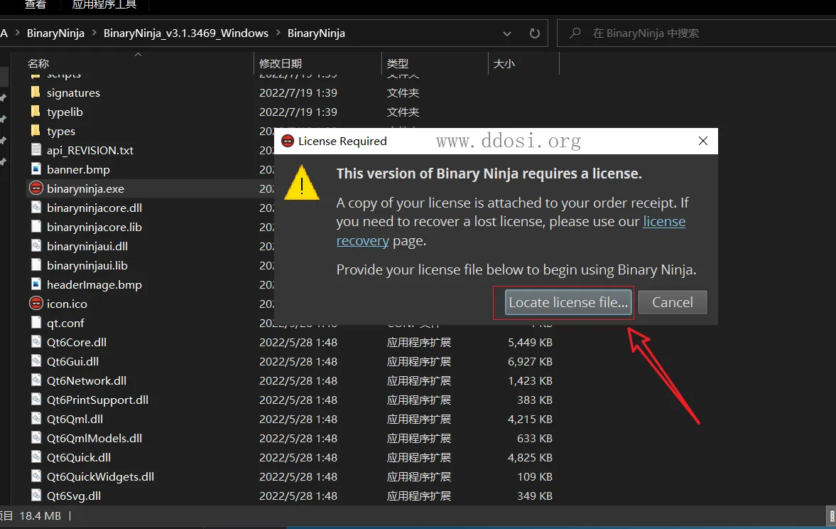The image size is (836, 529).
Task: Select the signatures folder icon
Action: click(36, 92)
